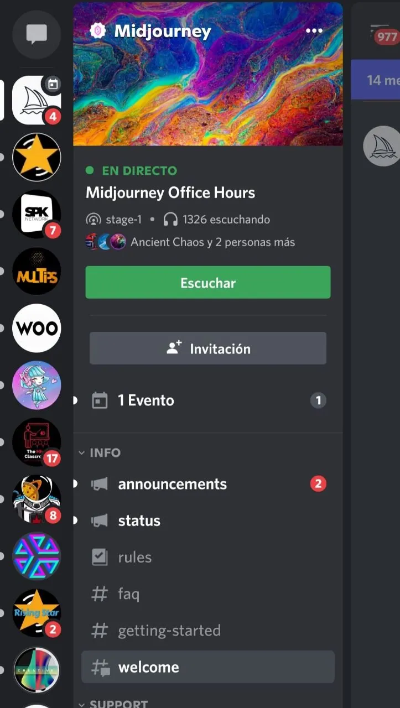Image resolution: width=400 pixels, height=708 pixels.
Task: Open the WOO server icon
Action: click(37, 328)
